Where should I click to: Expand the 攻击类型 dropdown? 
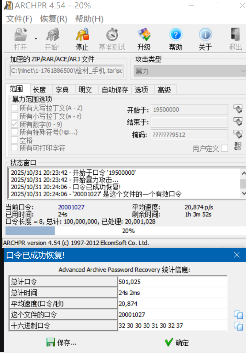coord(243,71)
